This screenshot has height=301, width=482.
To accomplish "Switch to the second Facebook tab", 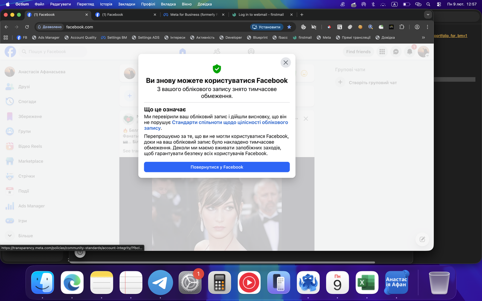I will tap(126, 15).
